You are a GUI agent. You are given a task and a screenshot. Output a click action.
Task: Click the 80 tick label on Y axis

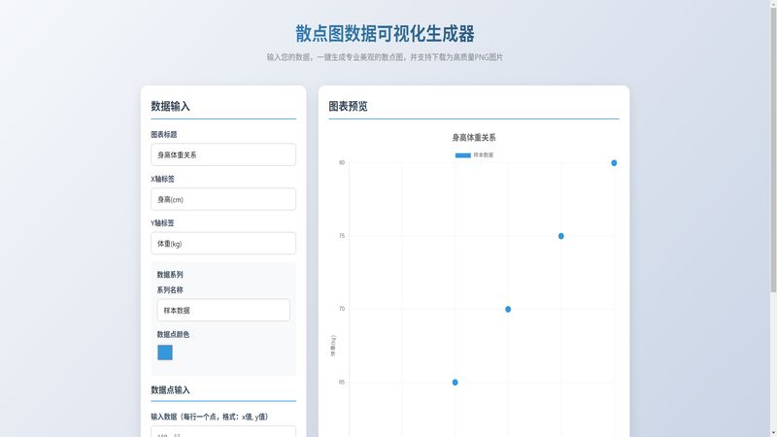click(341, 163)
